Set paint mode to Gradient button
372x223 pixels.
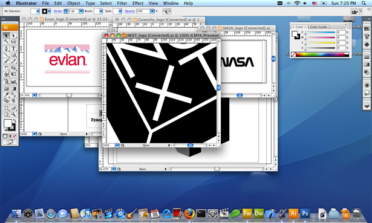[x=10, y=136]
